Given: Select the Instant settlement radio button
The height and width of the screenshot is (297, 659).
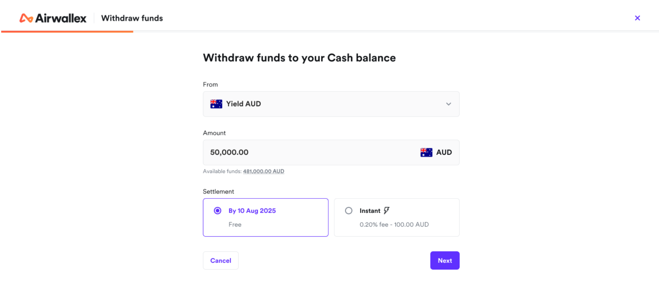Looking at the screenshot, I should pos(348,211).
